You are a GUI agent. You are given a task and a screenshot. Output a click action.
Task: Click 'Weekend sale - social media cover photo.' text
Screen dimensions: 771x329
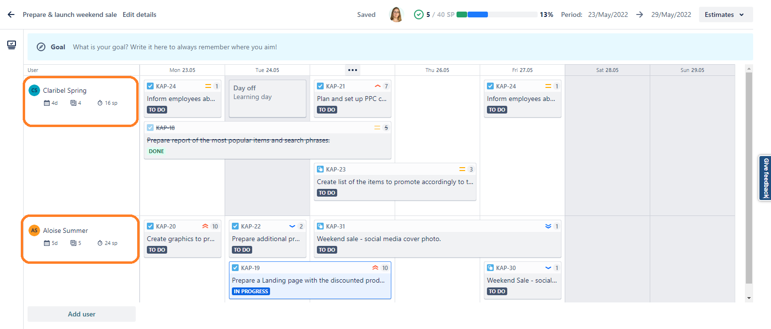click(x=379, y=239)
